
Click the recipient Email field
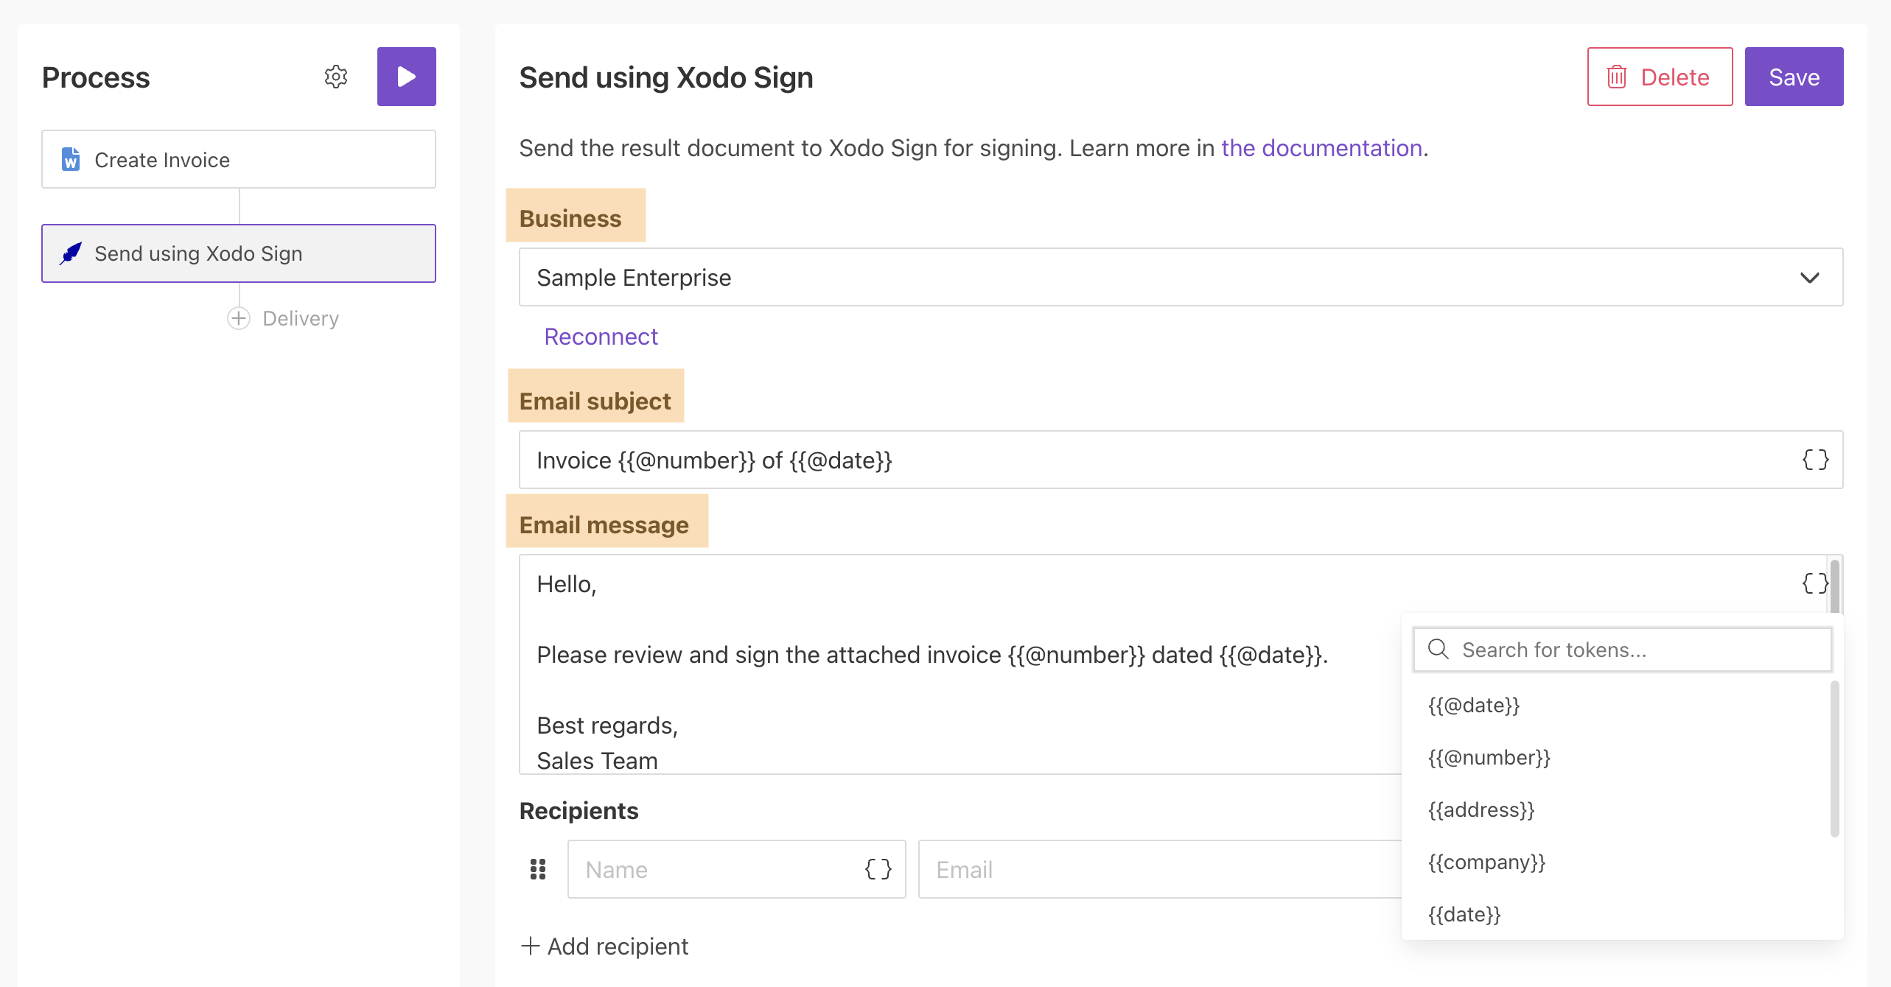click(1160, 869)
